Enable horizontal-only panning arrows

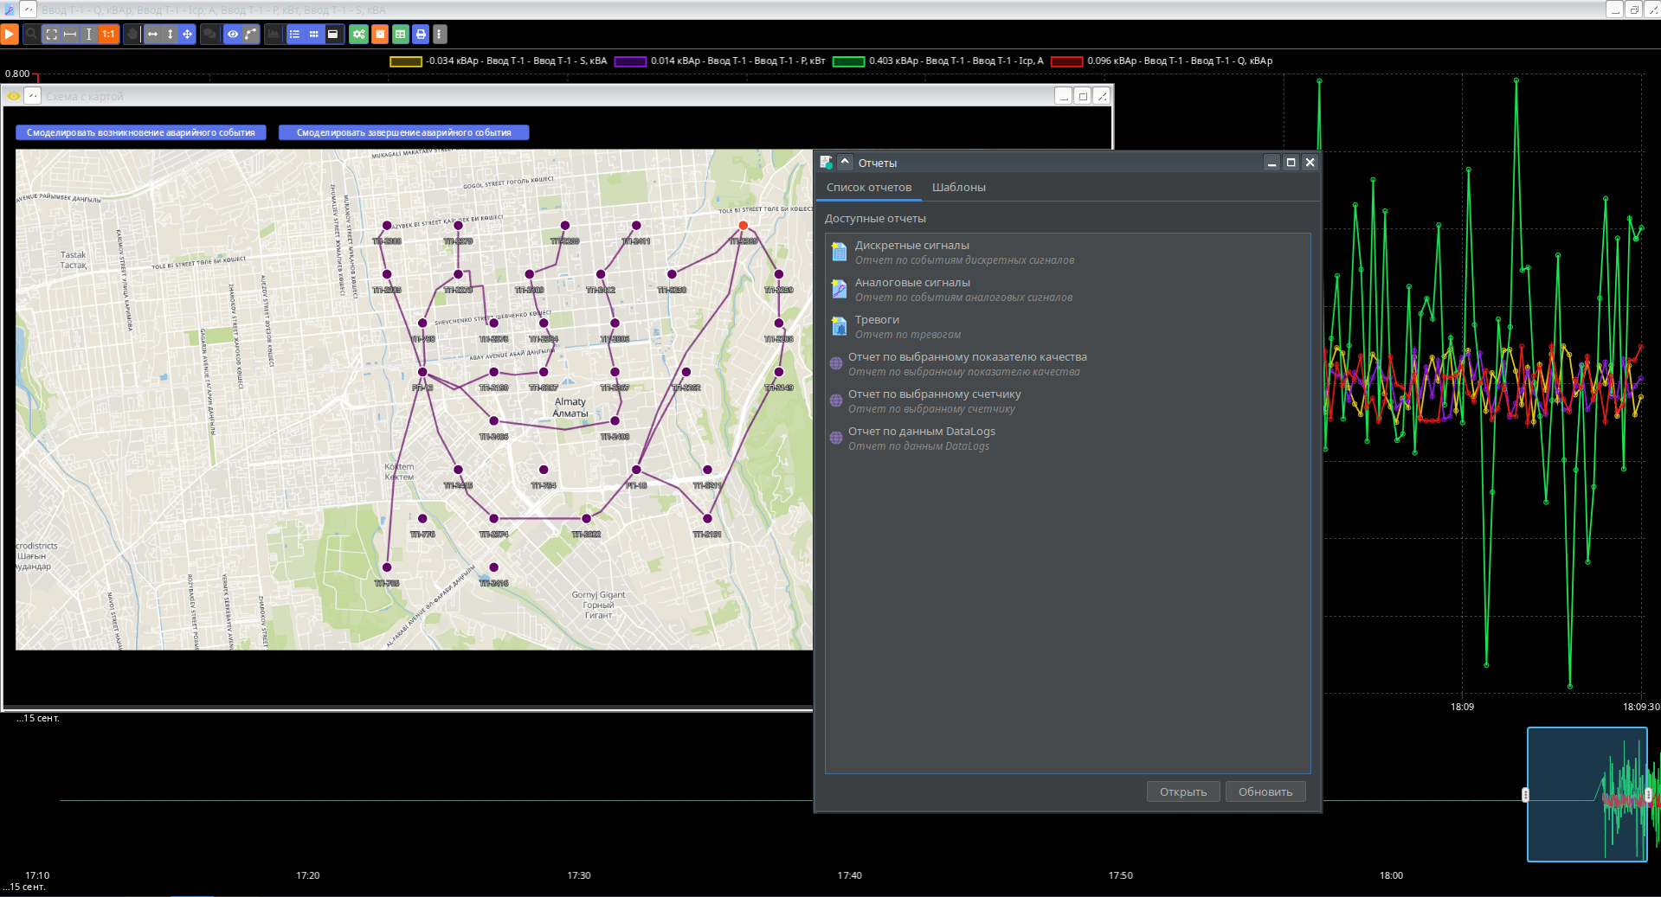click(152, 35)
